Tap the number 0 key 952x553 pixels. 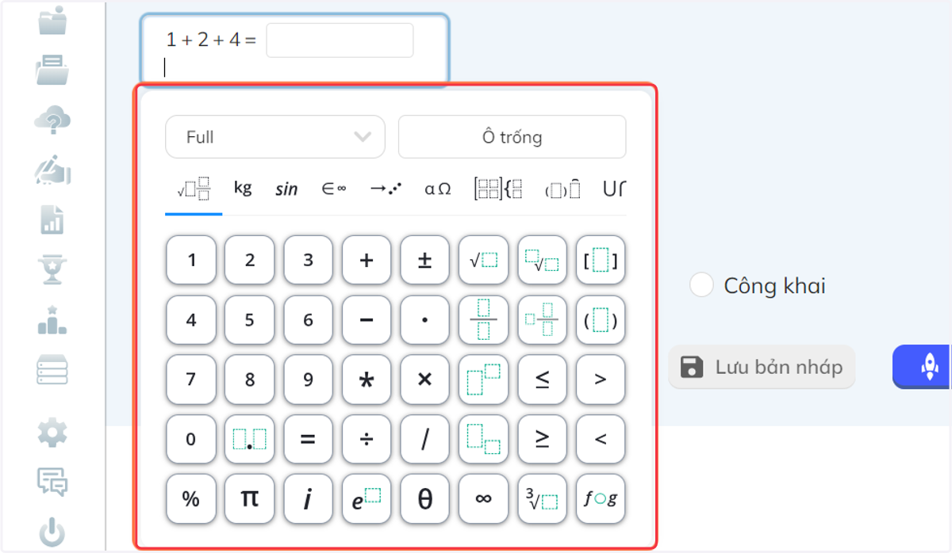pos(190,439)
